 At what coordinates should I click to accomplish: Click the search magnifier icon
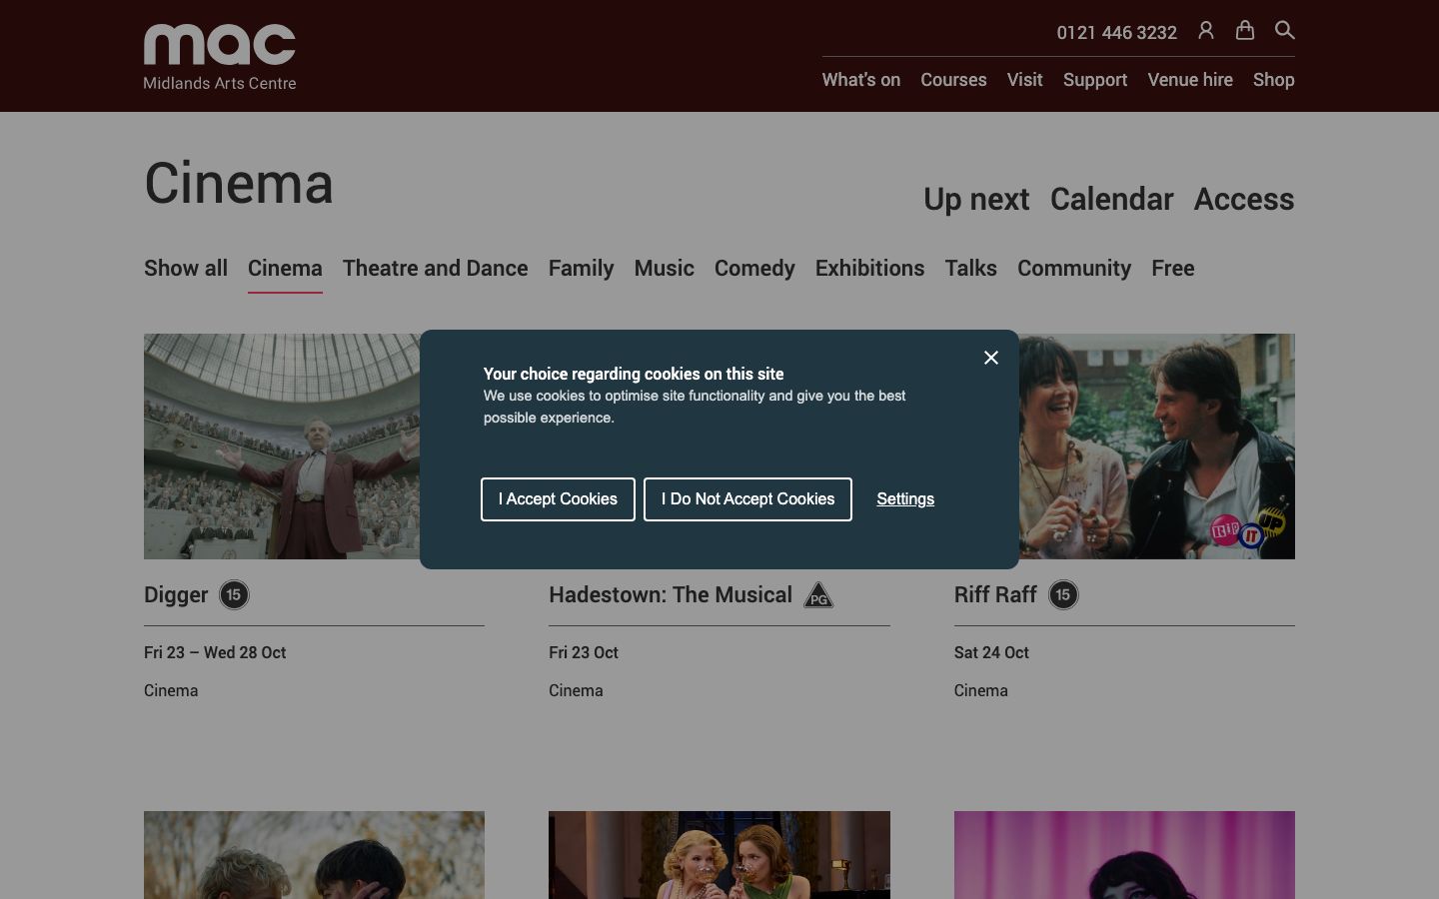(x=1285, y=31)
